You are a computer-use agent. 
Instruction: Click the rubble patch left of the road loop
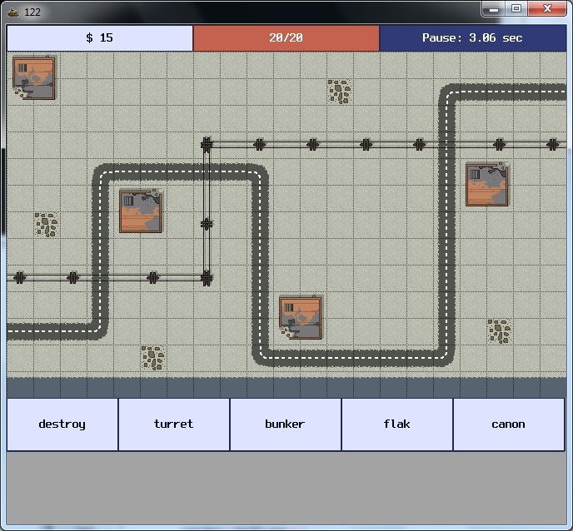point(47,225)
